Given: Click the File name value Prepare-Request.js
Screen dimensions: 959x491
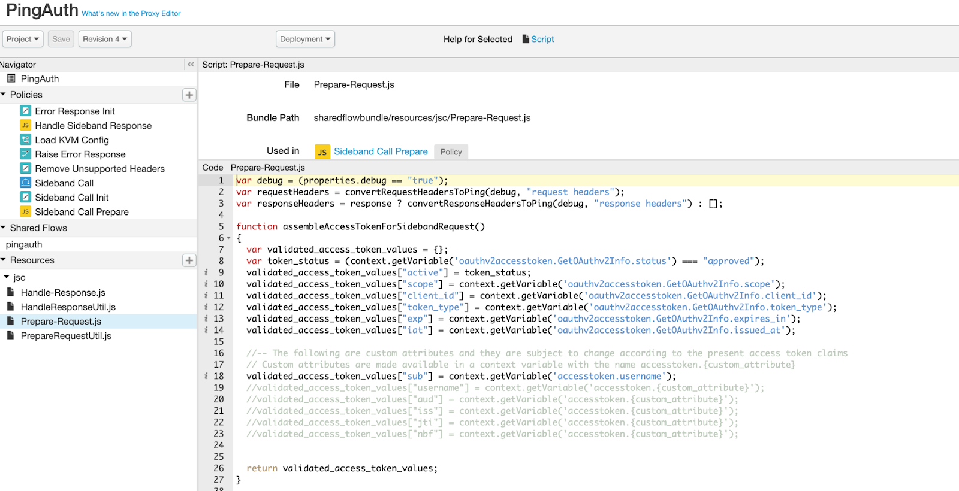Looking at the screenshot, I should (x=354, y=84).
